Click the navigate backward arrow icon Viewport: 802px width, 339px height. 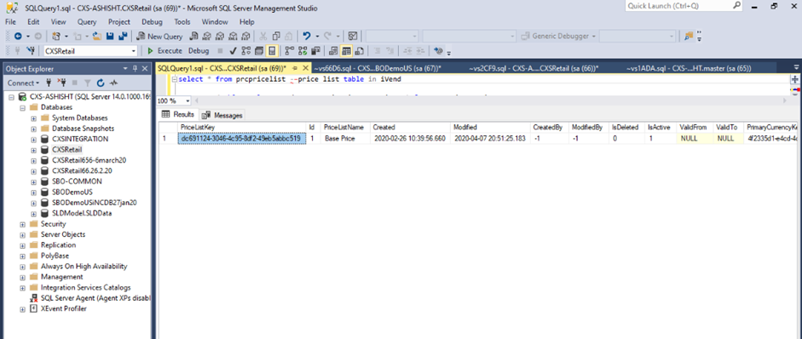(18, 37)
